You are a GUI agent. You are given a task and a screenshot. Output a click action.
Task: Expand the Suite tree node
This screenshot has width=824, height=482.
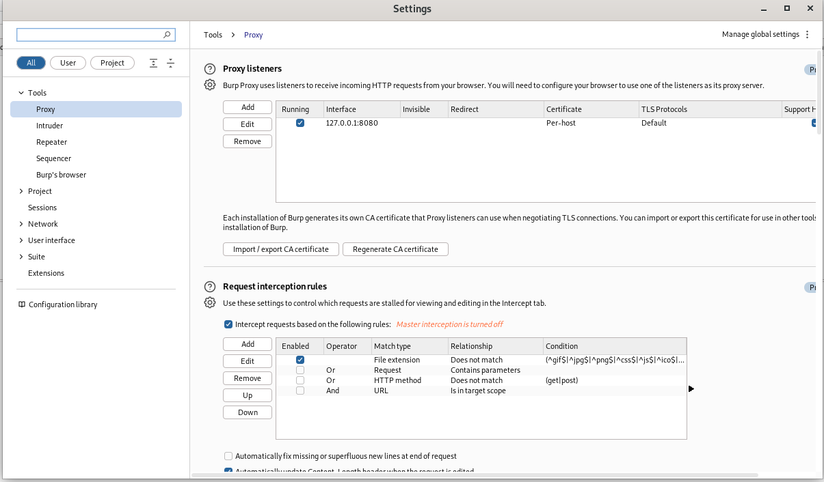[21, 257]
